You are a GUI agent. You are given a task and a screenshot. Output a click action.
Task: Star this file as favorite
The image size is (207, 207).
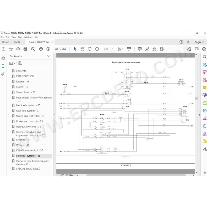(11, 49)
